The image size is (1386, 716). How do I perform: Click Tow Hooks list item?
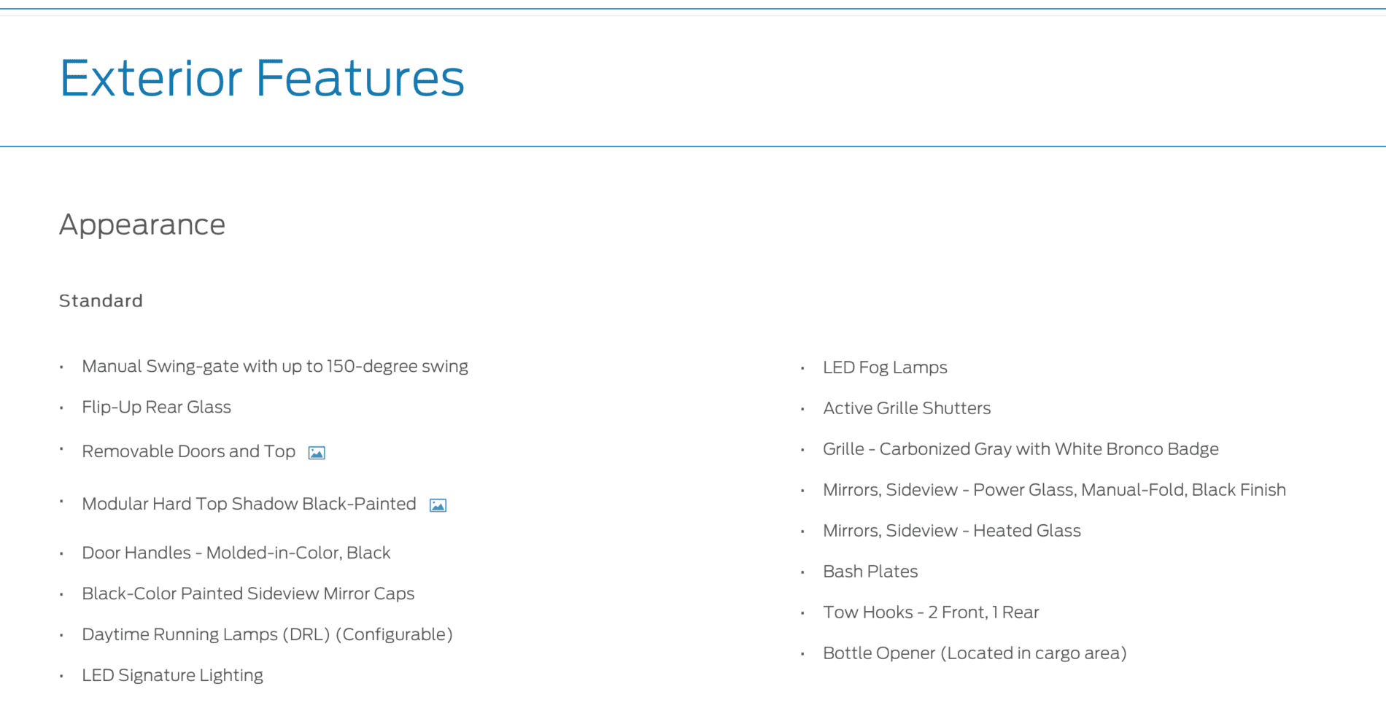pos(931,612)
